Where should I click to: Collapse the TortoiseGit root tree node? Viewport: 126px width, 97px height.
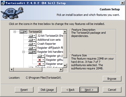coord(15,32)
